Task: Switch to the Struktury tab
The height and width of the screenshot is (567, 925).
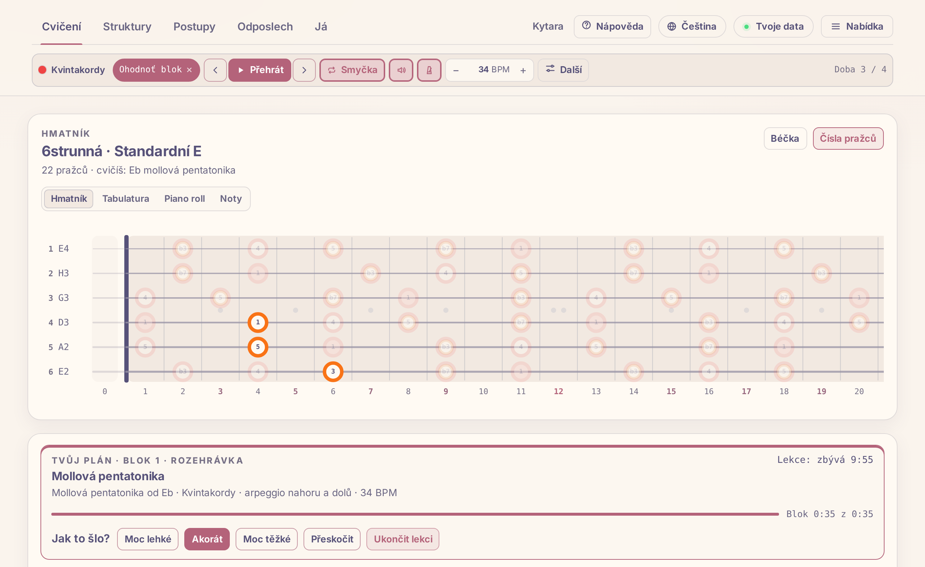Action: [127, 27]
